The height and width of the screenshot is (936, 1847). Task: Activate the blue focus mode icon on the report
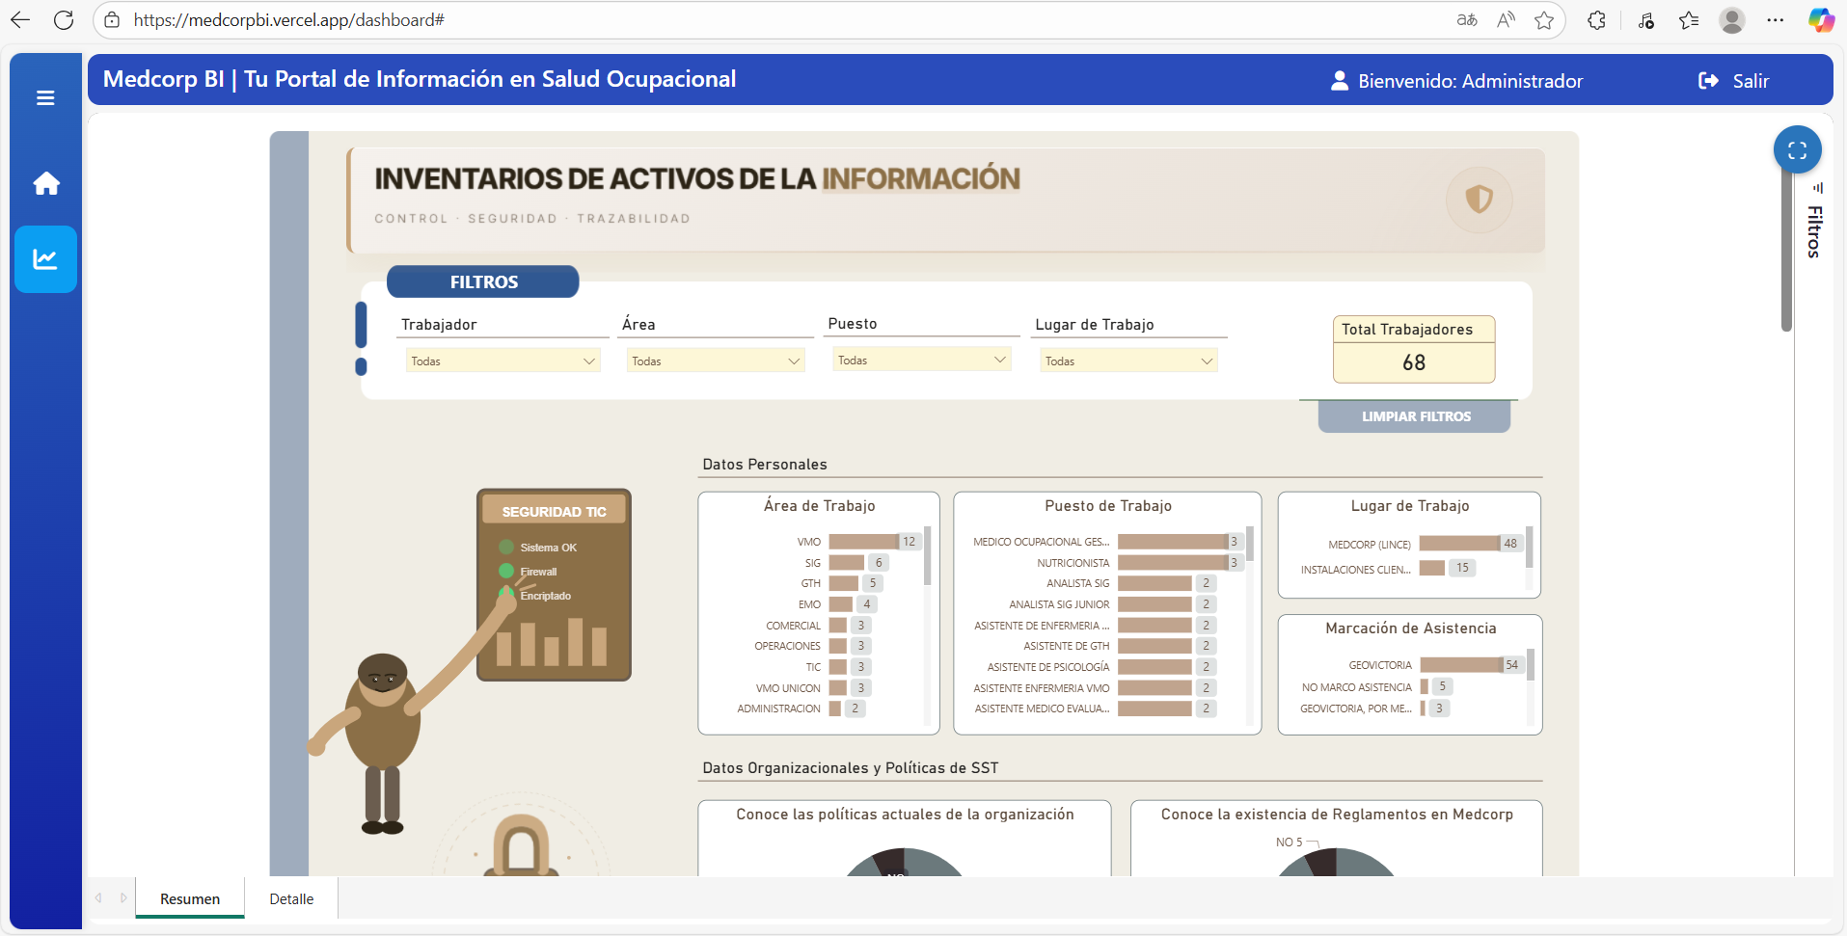click(x=1797, y=149)
